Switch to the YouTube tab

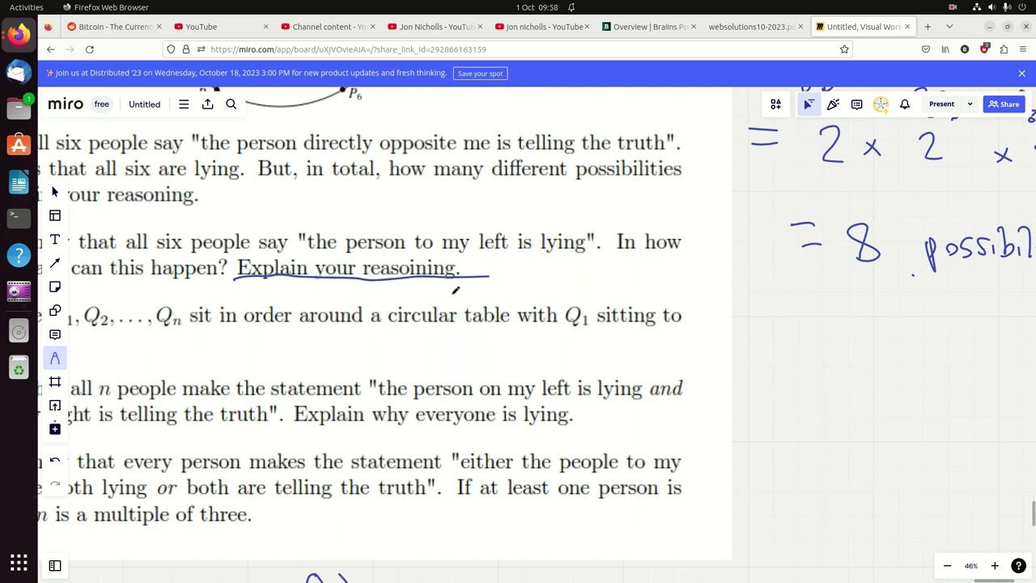click(x=218, y=27)
